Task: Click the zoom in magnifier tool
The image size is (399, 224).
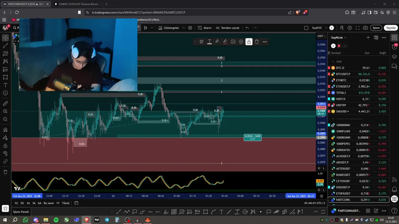Action: (x=5, y=111)
